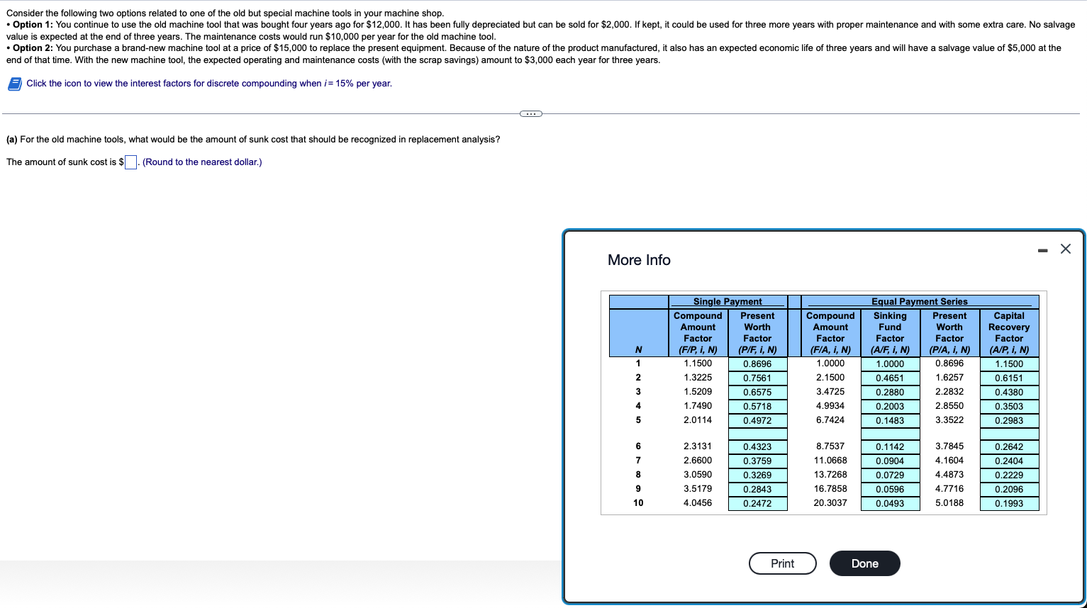This screenshot has height=608, width=1087.
Task: Click table value 5.0188
Action: 949,503
